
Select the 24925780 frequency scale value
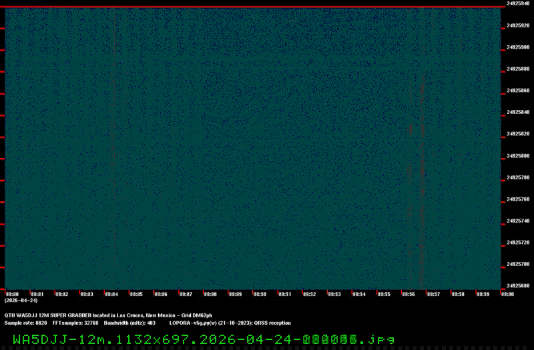(518, 177)
